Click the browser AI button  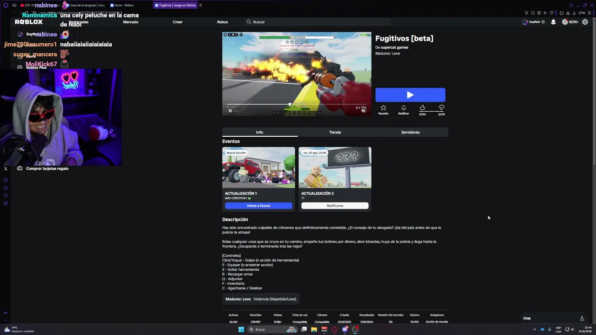pos(582,13)
